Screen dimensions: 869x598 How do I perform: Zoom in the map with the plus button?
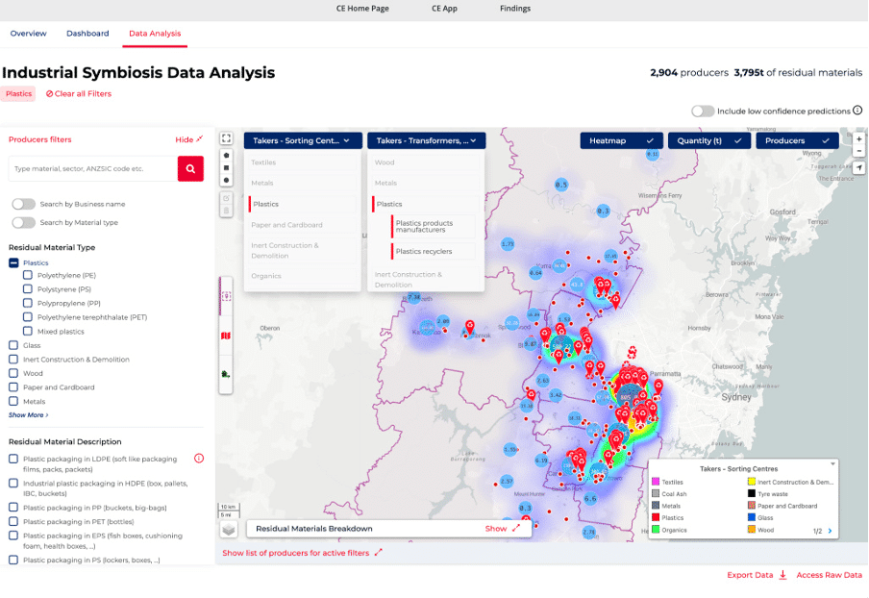click(858, 139)
